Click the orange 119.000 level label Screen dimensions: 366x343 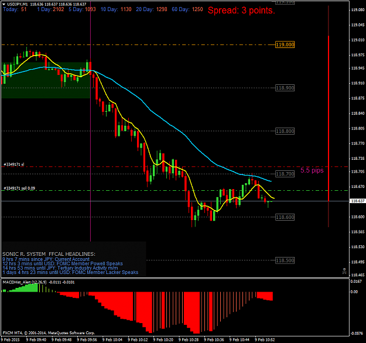point(285,44)
